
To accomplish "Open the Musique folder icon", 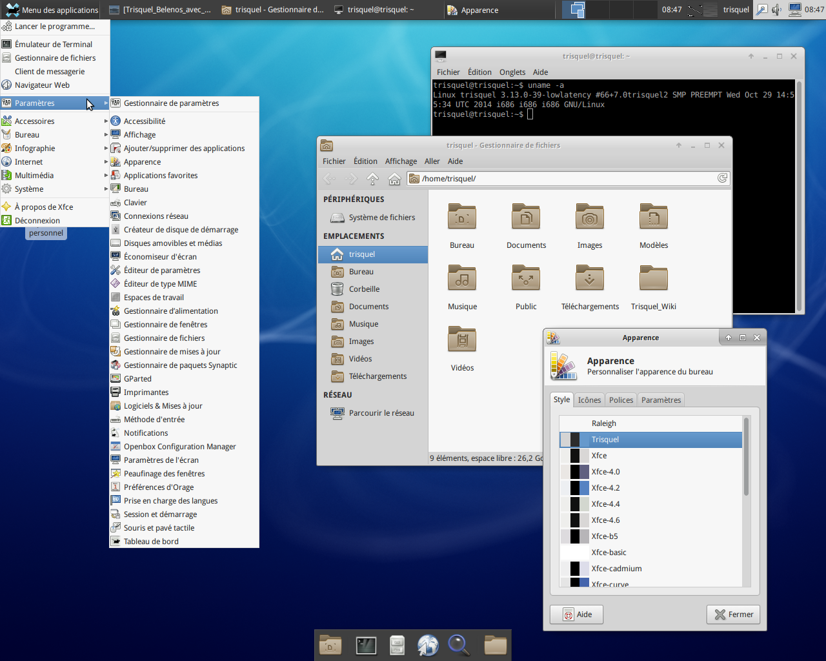I will 462,279.
